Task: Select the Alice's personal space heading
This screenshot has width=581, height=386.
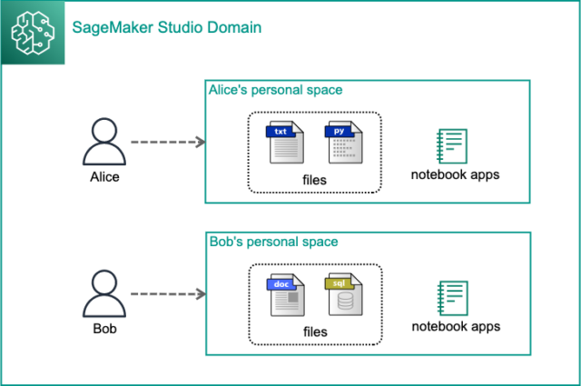Action: click(275, 90)
